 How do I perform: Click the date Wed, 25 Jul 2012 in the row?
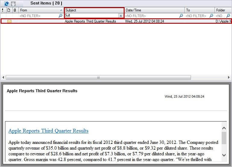pyautogui.click(x=145, y=21)
